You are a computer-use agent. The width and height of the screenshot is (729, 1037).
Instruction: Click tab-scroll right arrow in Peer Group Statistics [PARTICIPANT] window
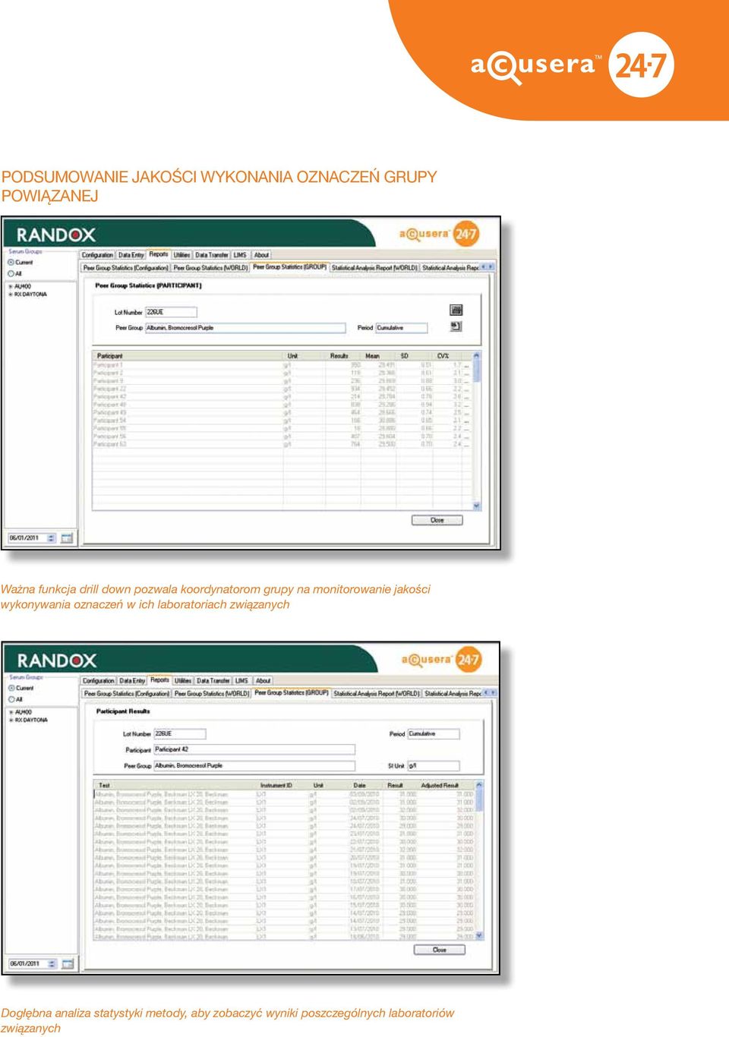(492, 266)
